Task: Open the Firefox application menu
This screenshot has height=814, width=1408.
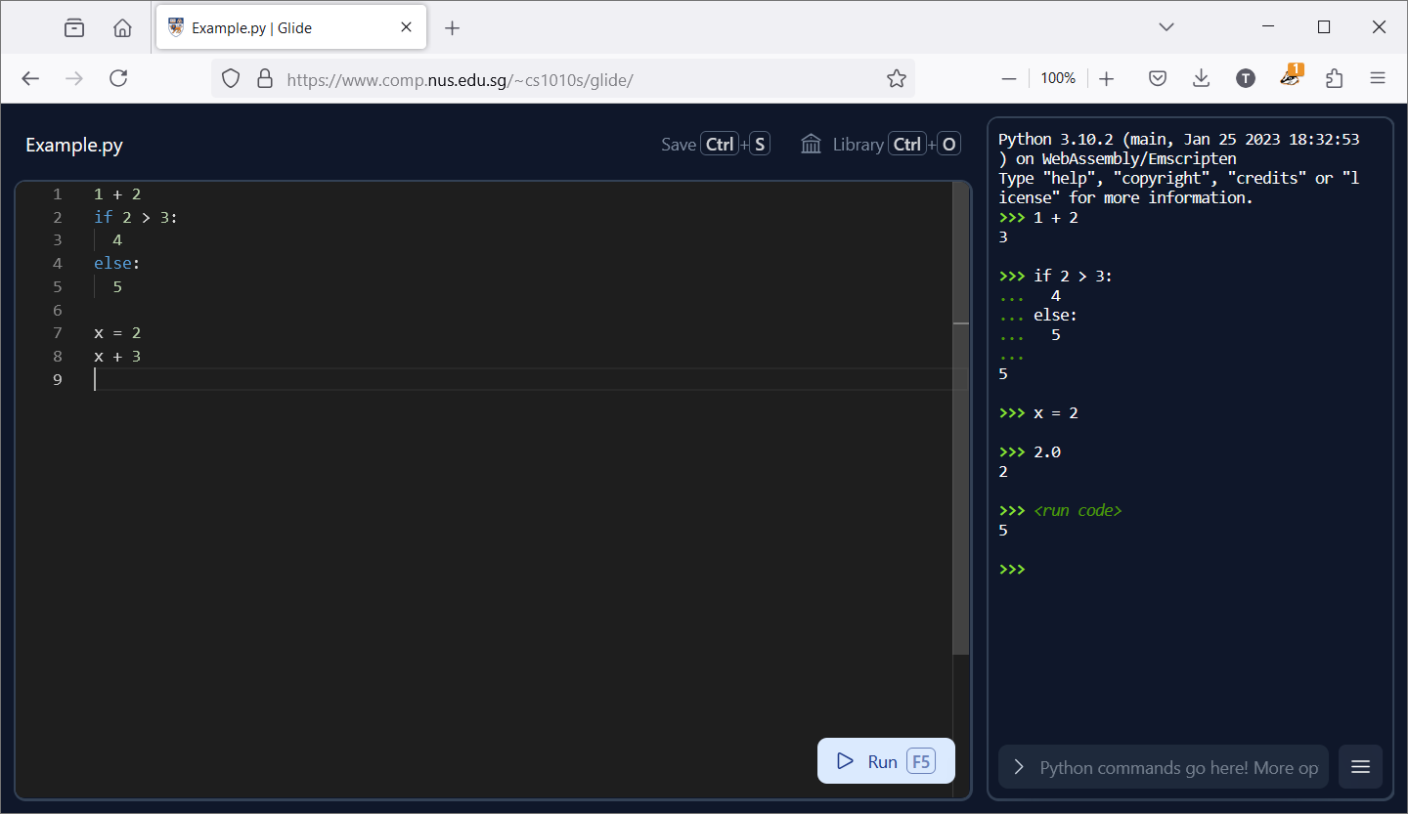Action: tap(1378, 78)
